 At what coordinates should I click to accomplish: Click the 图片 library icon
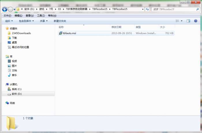(x=9, y=66)
